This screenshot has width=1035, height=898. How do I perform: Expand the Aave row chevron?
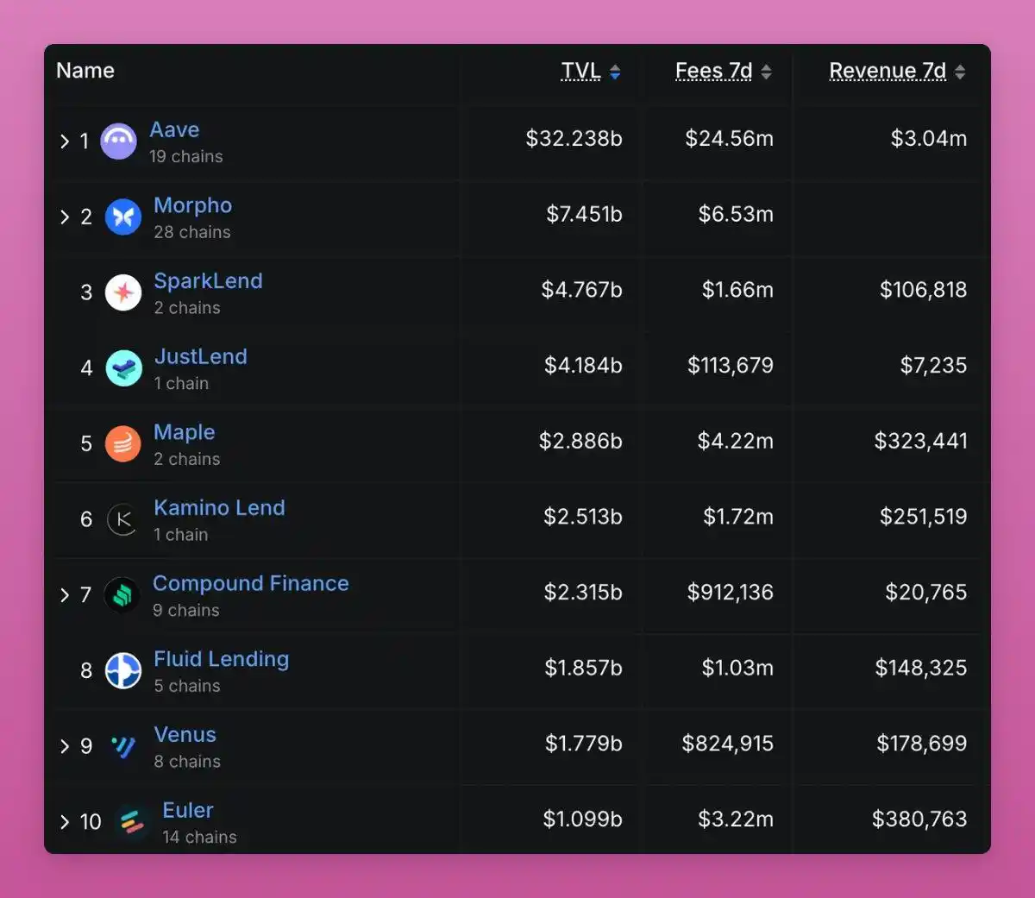(x=64, y=141)
